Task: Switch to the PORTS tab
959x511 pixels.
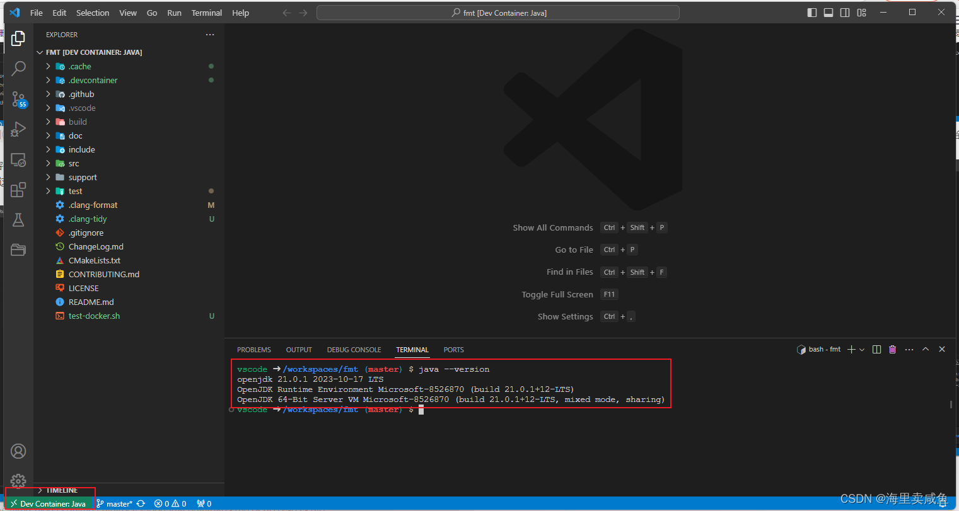Action: pos(453,350)
